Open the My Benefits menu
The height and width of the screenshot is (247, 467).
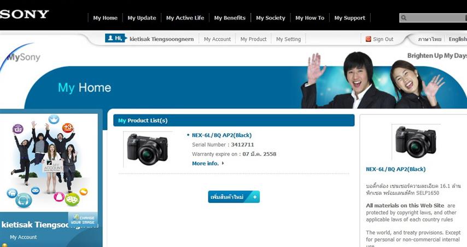tap(230, 18)
